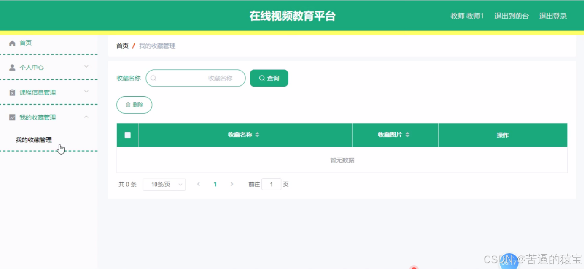Click the 删除 delete button
This screenshot has height=269, width=584.
(134, 105)
